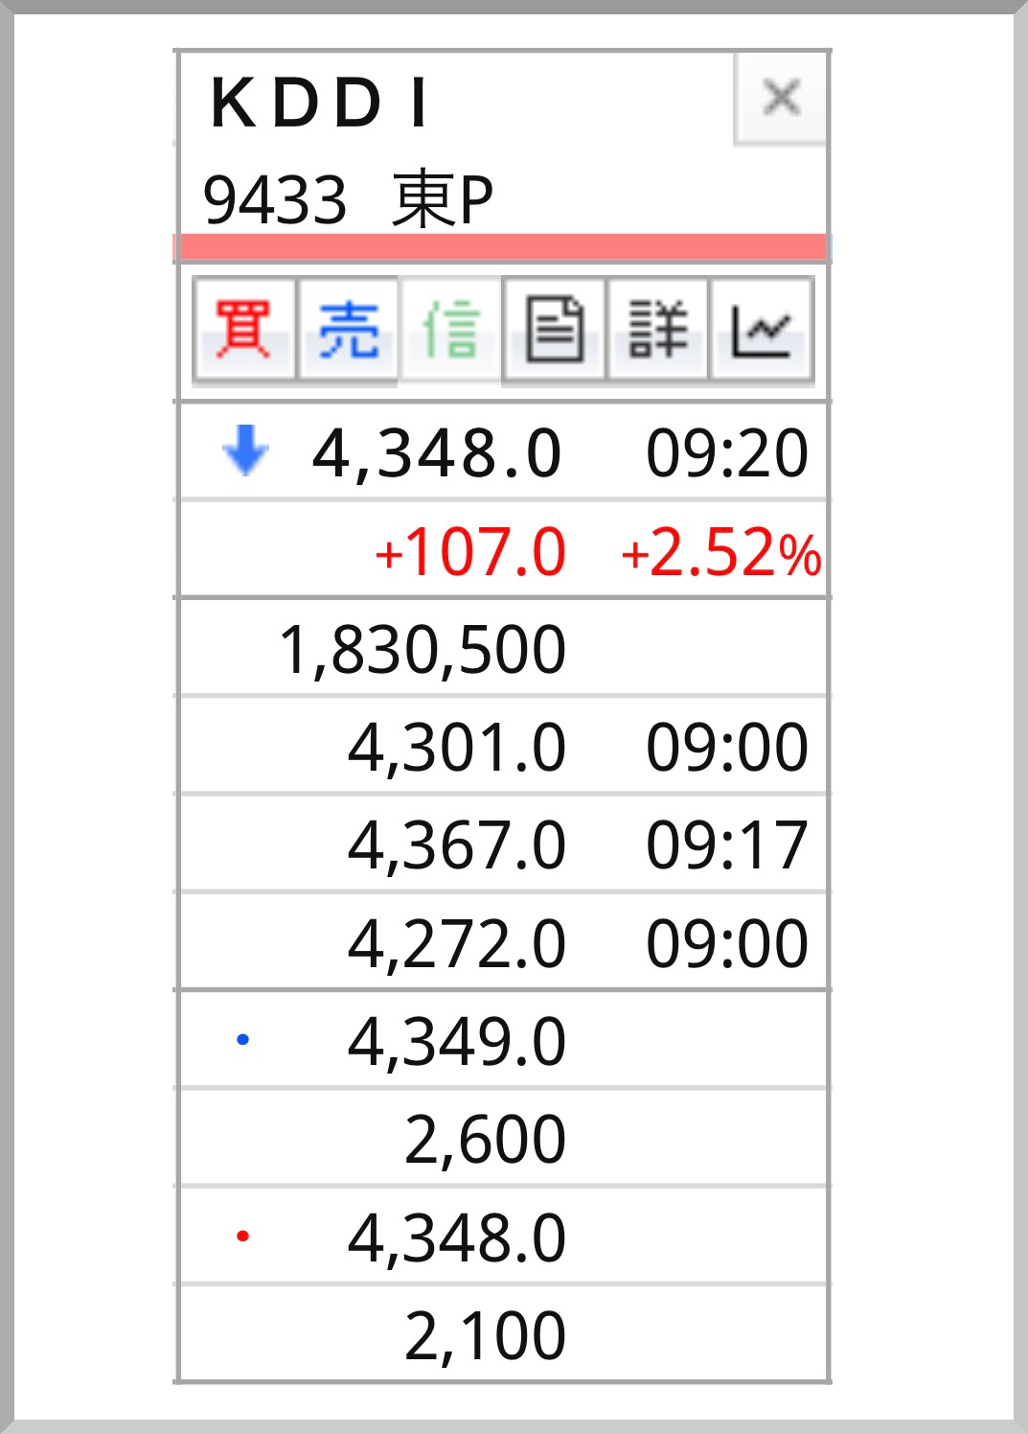Click the percentage change +2.52%
The width and height of the screenshot is (1028, 1434).
[x=720, y=553]
